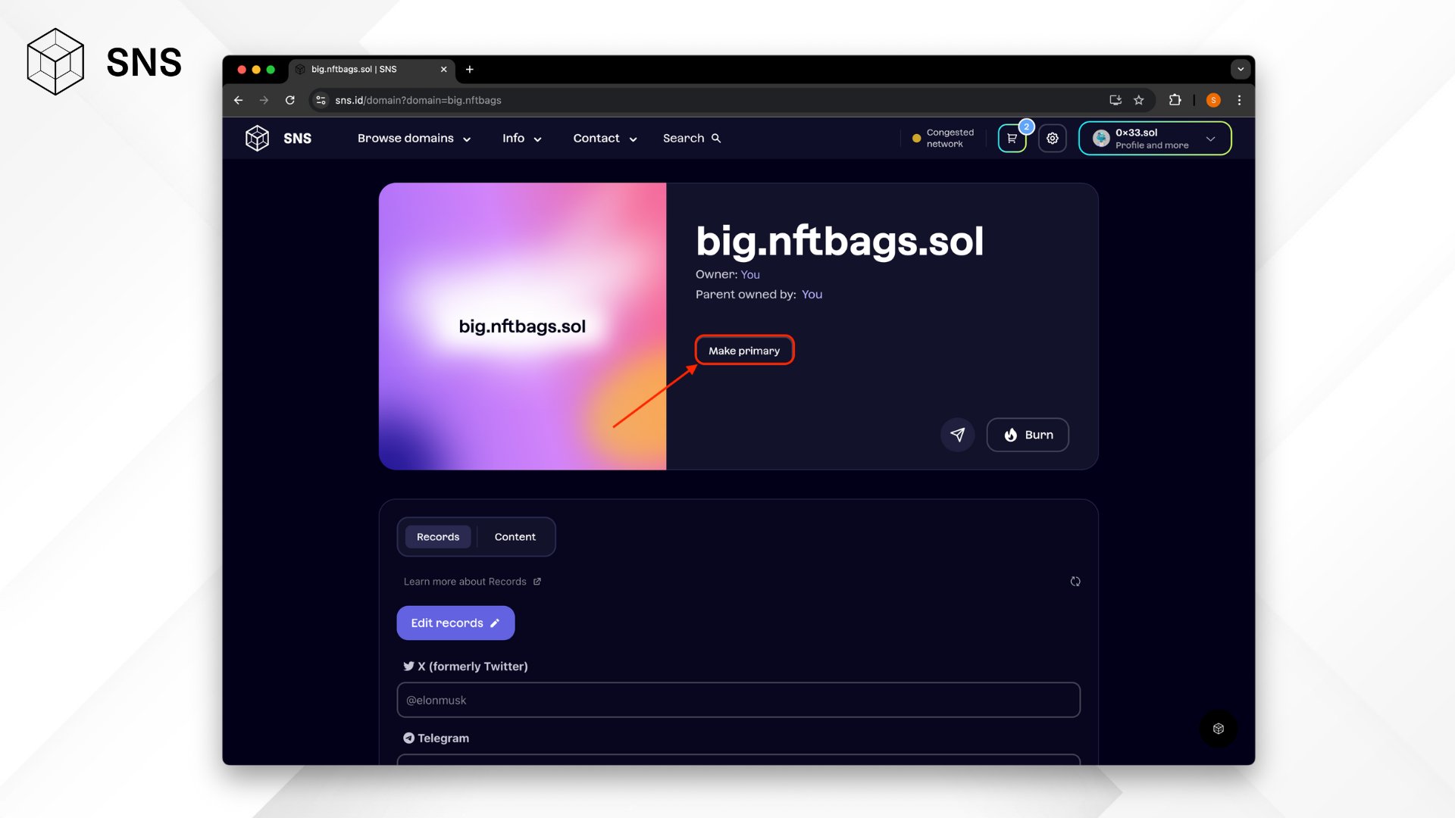Click the Telegram record label
This screenshot has height=818, width=1455.
click(436, 738)
